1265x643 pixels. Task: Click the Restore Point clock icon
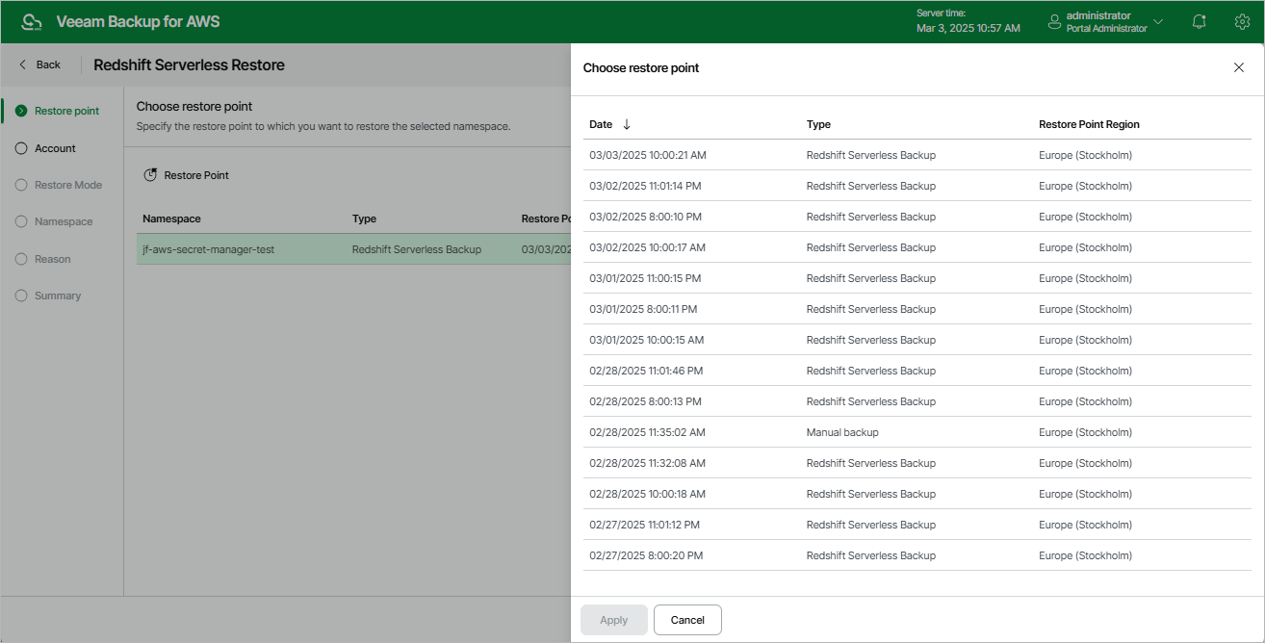pyautogui.click(x=150, y=175)
